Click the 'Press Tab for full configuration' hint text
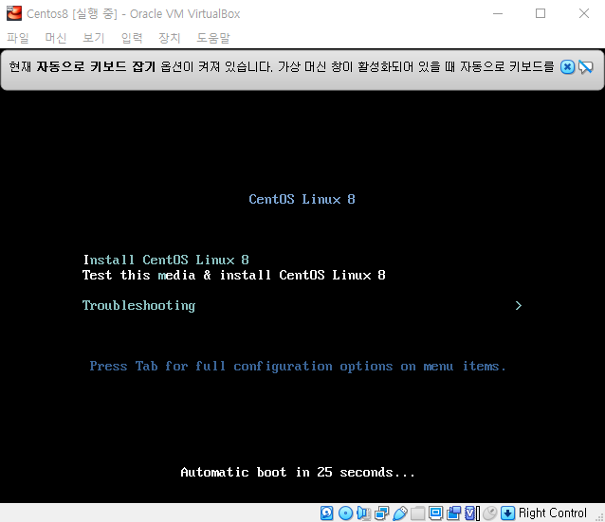Screen dimensions: 605x522 point(298,367)
